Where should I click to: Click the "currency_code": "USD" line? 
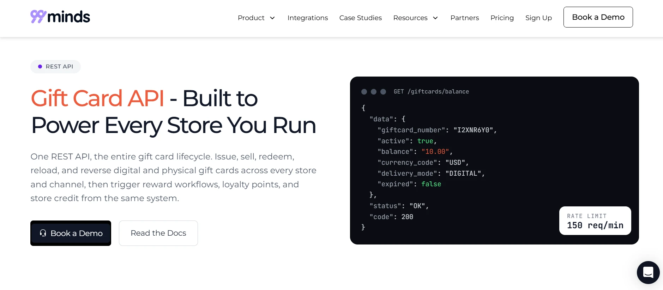(423, 163)
